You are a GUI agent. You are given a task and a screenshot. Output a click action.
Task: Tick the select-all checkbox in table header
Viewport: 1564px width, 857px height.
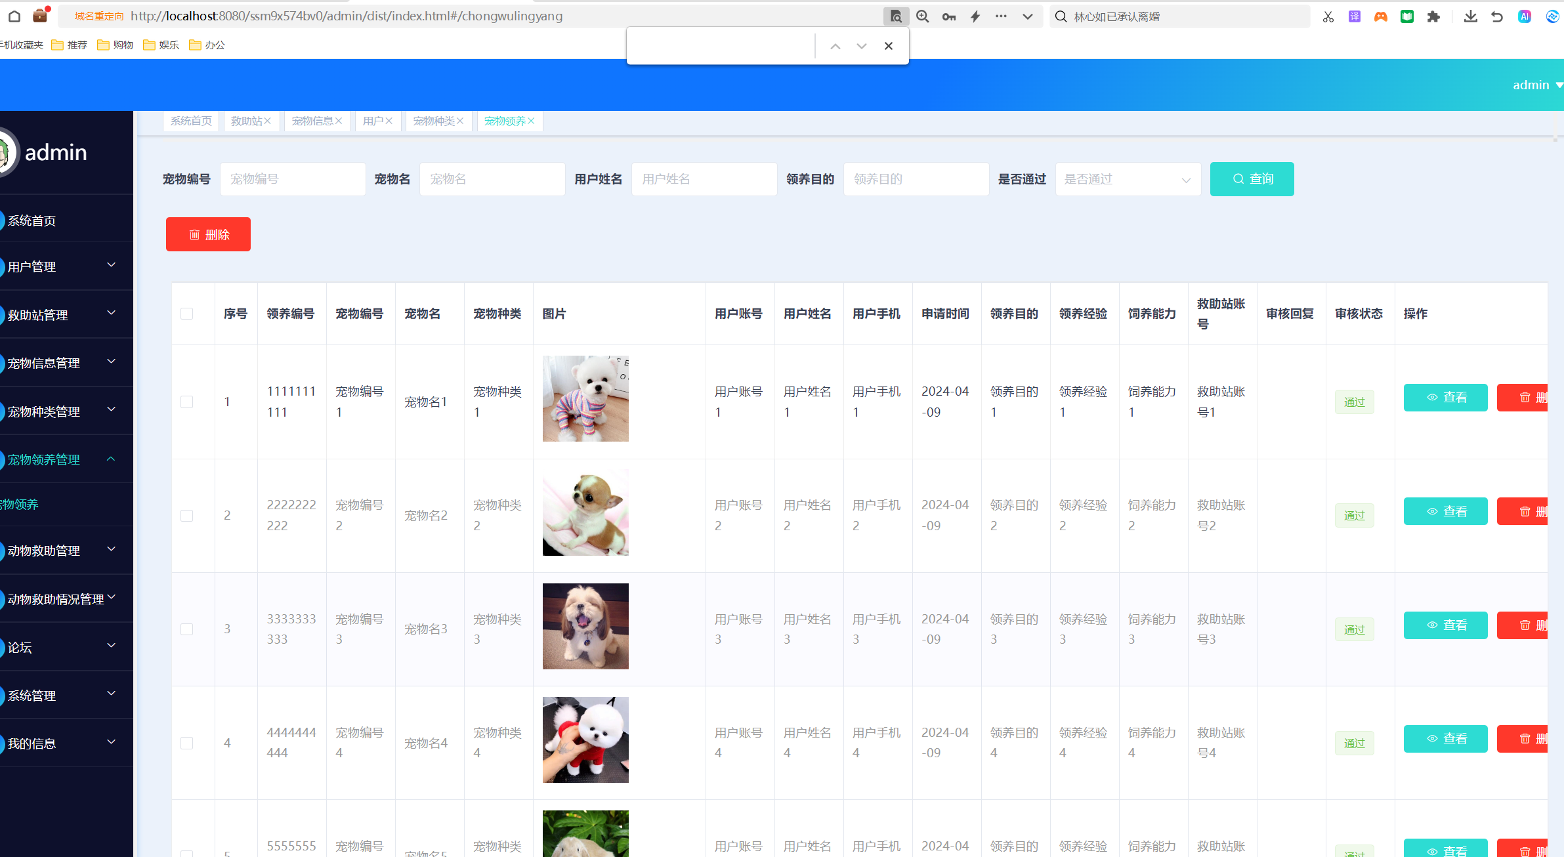187,314
